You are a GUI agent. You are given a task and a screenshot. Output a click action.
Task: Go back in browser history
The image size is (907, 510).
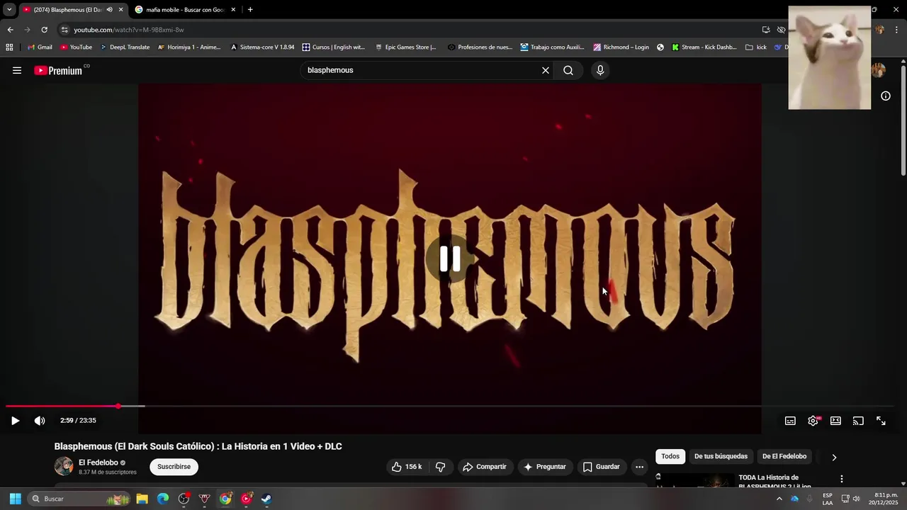(x=10, y=30)
